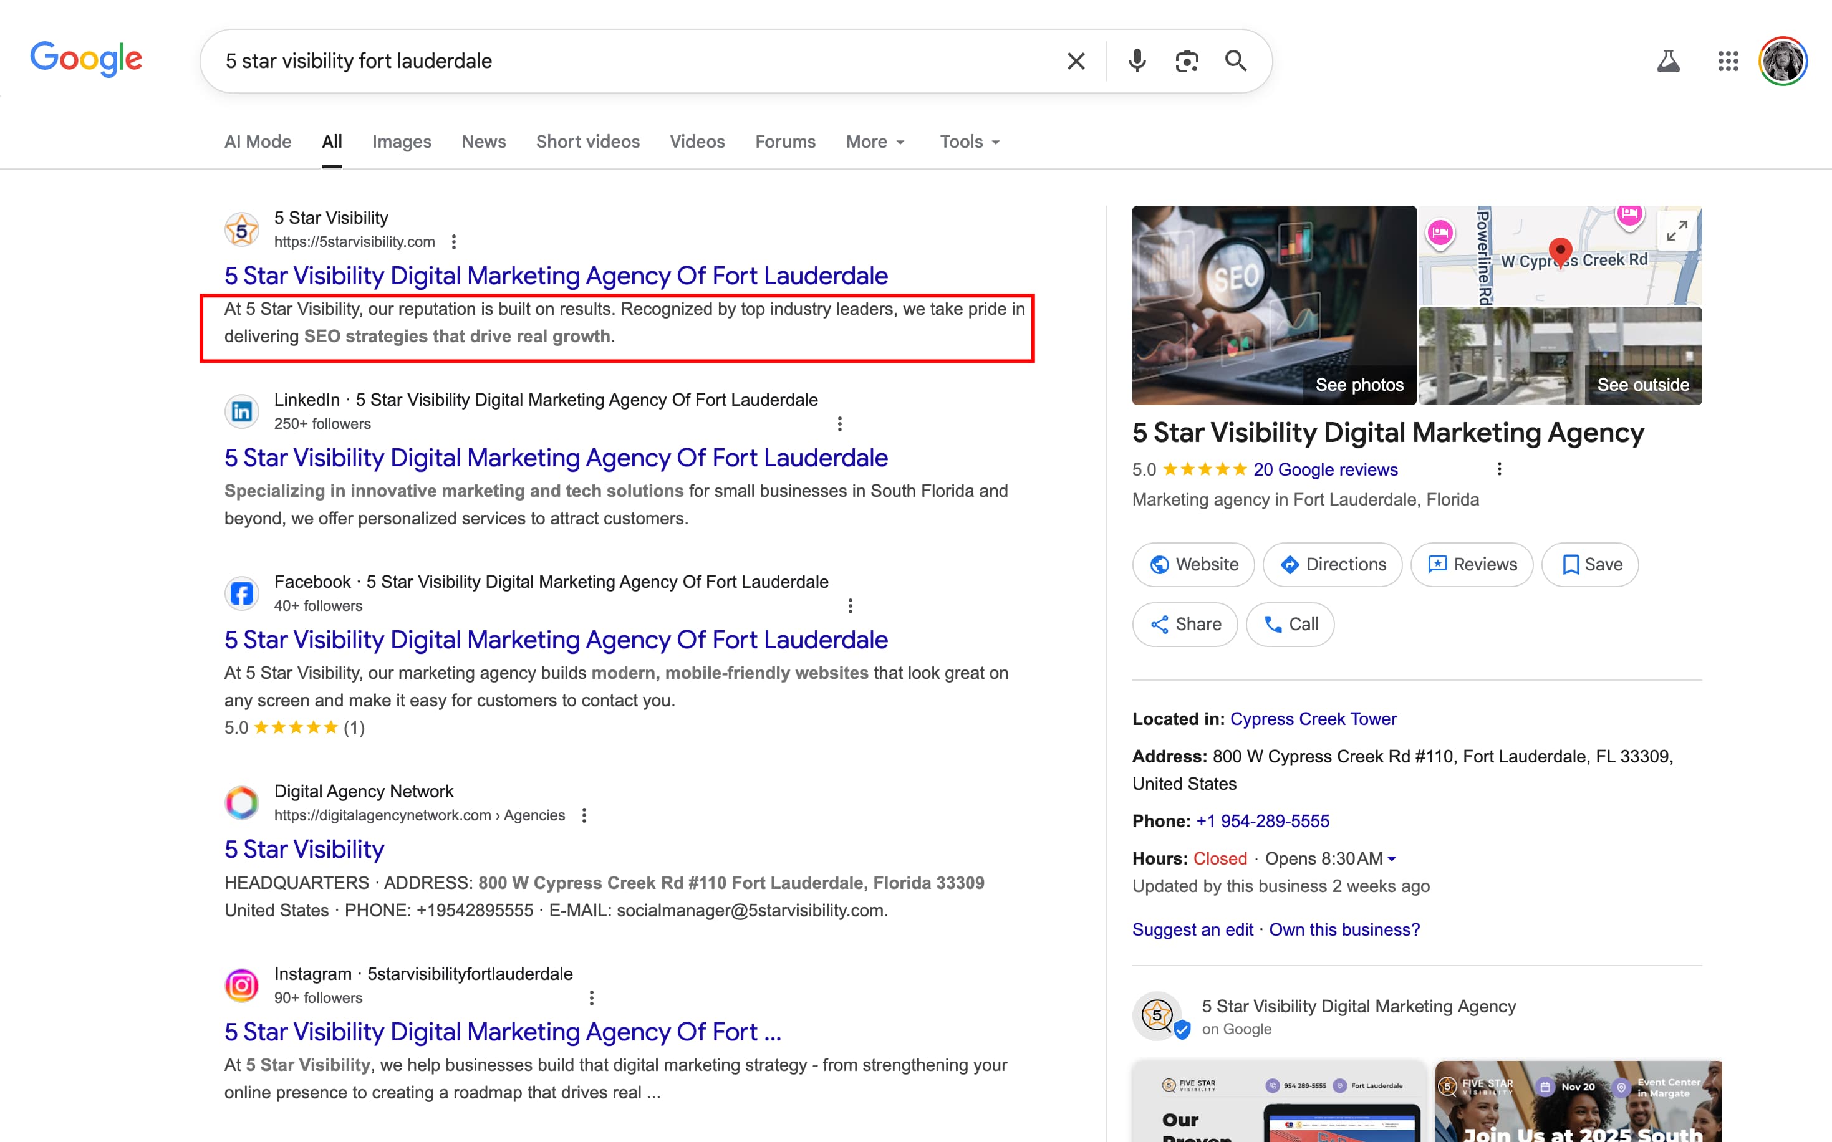Switch to the Images tab

(401, 142)
